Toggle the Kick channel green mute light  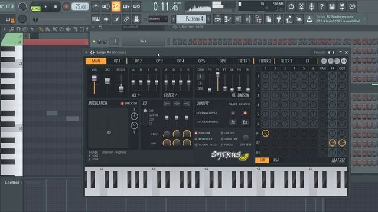point(94,42)
